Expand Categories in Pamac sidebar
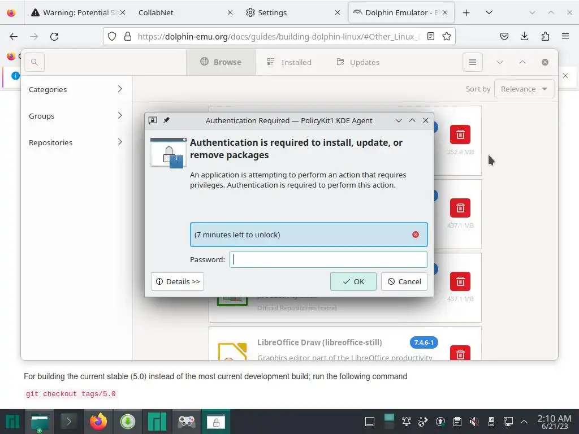Viewport: 579px width, 434px height. (x=76, y=89)
